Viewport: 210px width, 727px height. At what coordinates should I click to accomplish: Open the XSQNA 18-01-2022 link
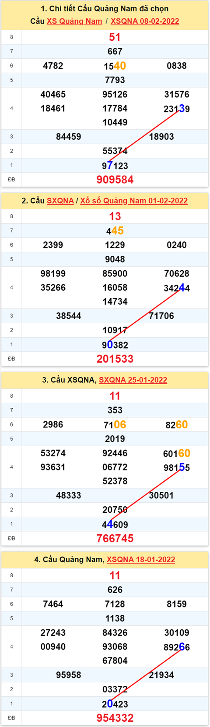(141, 559)
